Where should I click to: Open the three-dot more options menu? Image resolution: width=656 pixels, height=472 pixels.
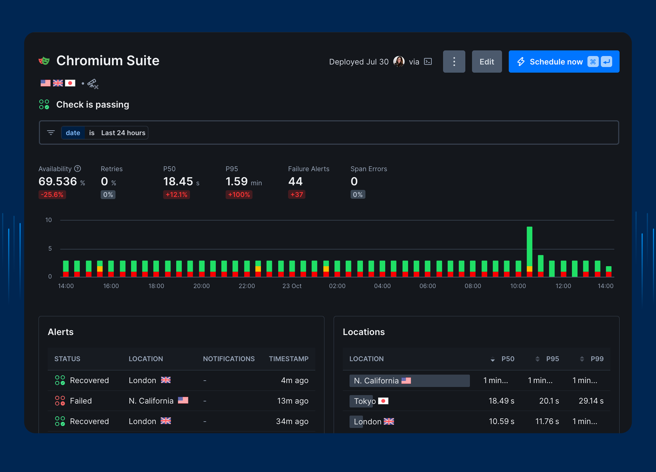[x=454, y=62]
